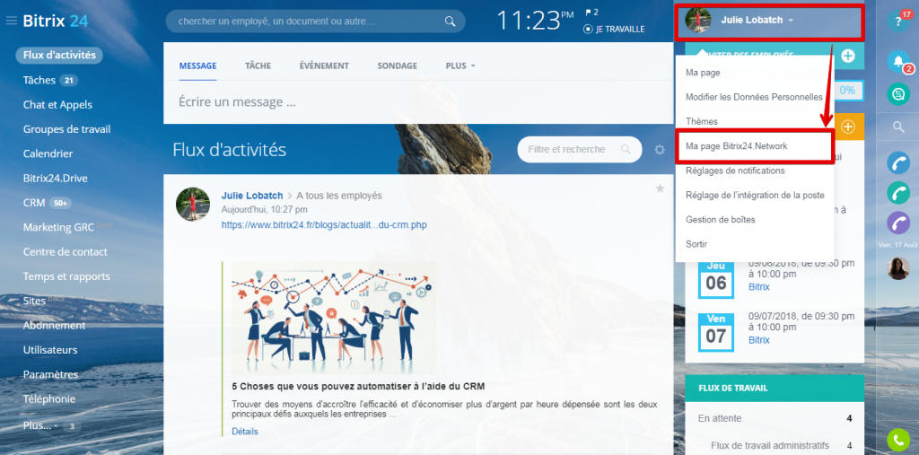
Task: Click plus icon on invite employees panel
Action: click(x=847, y=57)
